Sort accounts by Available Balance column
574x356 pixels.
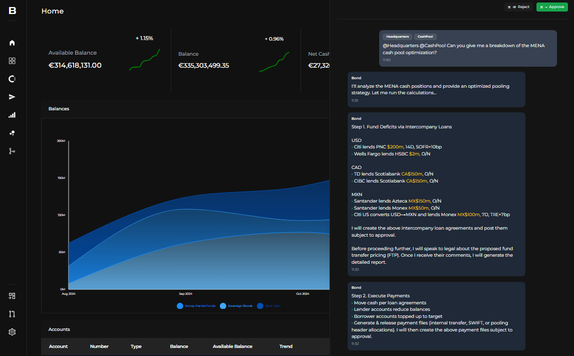(x=232, y=346)
